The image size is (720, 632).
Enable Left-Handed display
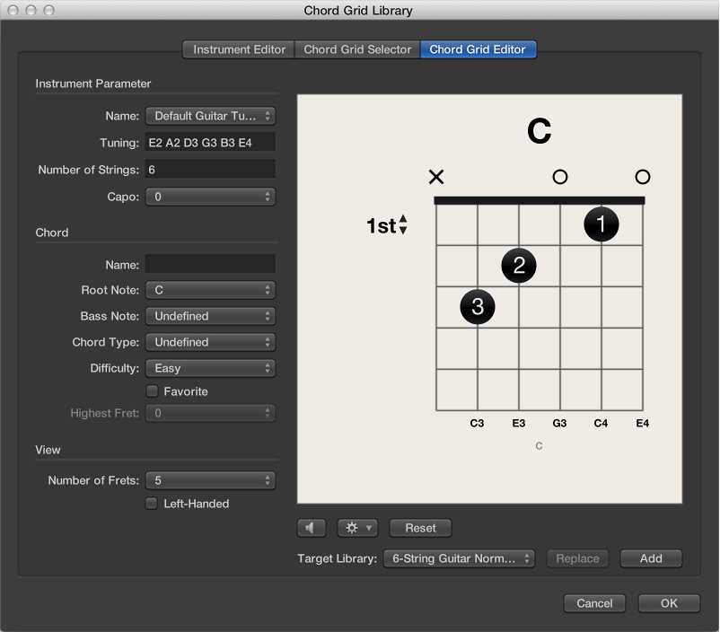click(152, 504)
